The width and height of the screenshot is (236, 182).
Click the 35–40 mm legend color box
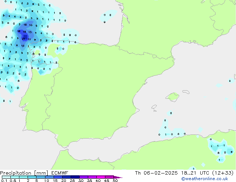pos(92,177)
